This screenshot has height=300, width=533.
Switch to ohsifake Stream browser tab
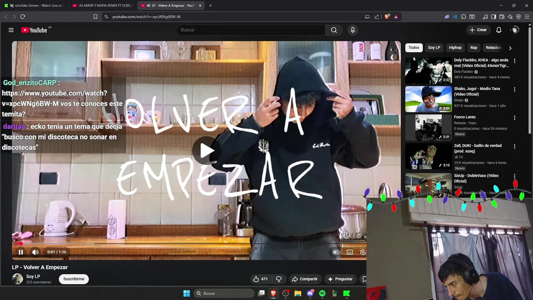33,5
